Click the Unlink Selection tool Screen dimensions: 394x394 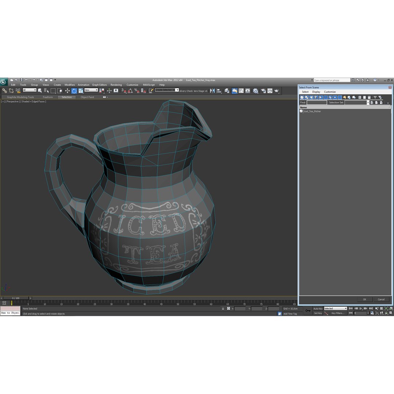(x=11, y=91)
